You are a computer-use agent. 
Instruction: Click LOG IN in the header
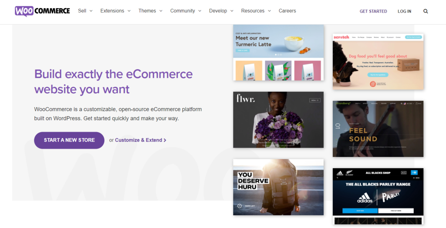(404, 11)
